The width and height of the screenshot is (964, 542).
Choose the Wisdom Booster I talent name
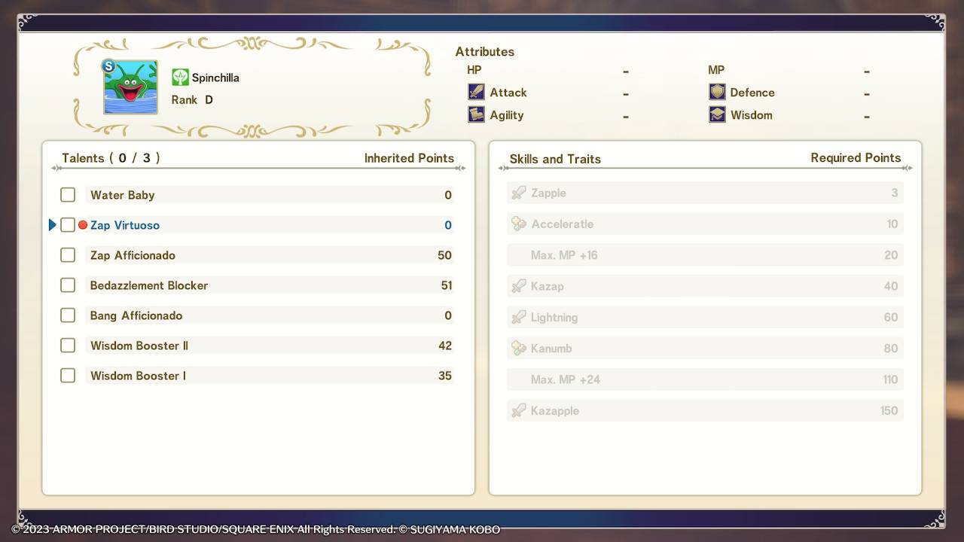click(x=138, y=376)
